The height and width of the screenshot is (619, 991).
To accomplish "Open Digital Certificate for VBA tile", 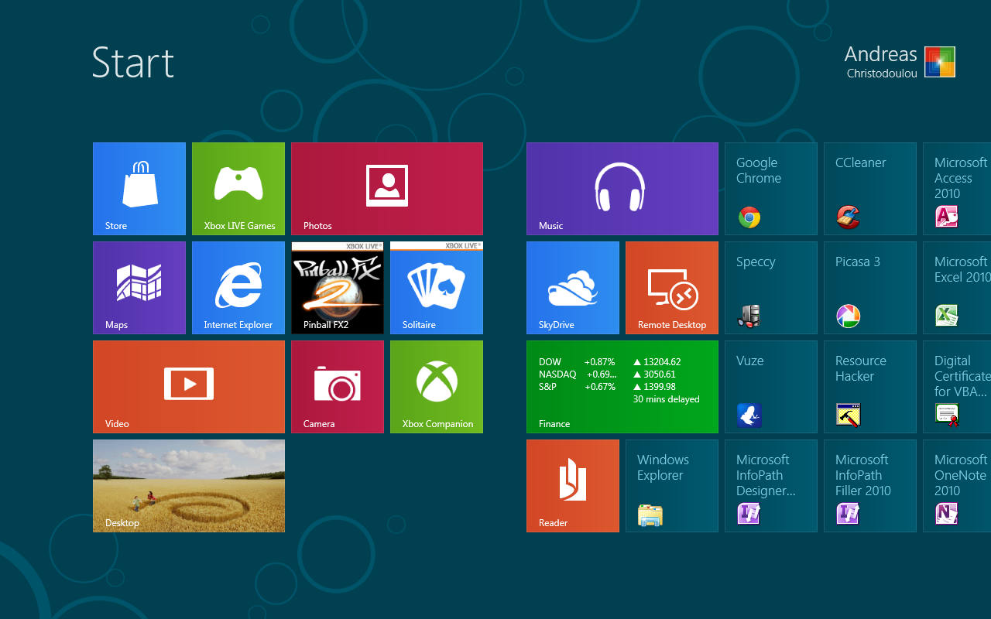I will pos(957,387).
